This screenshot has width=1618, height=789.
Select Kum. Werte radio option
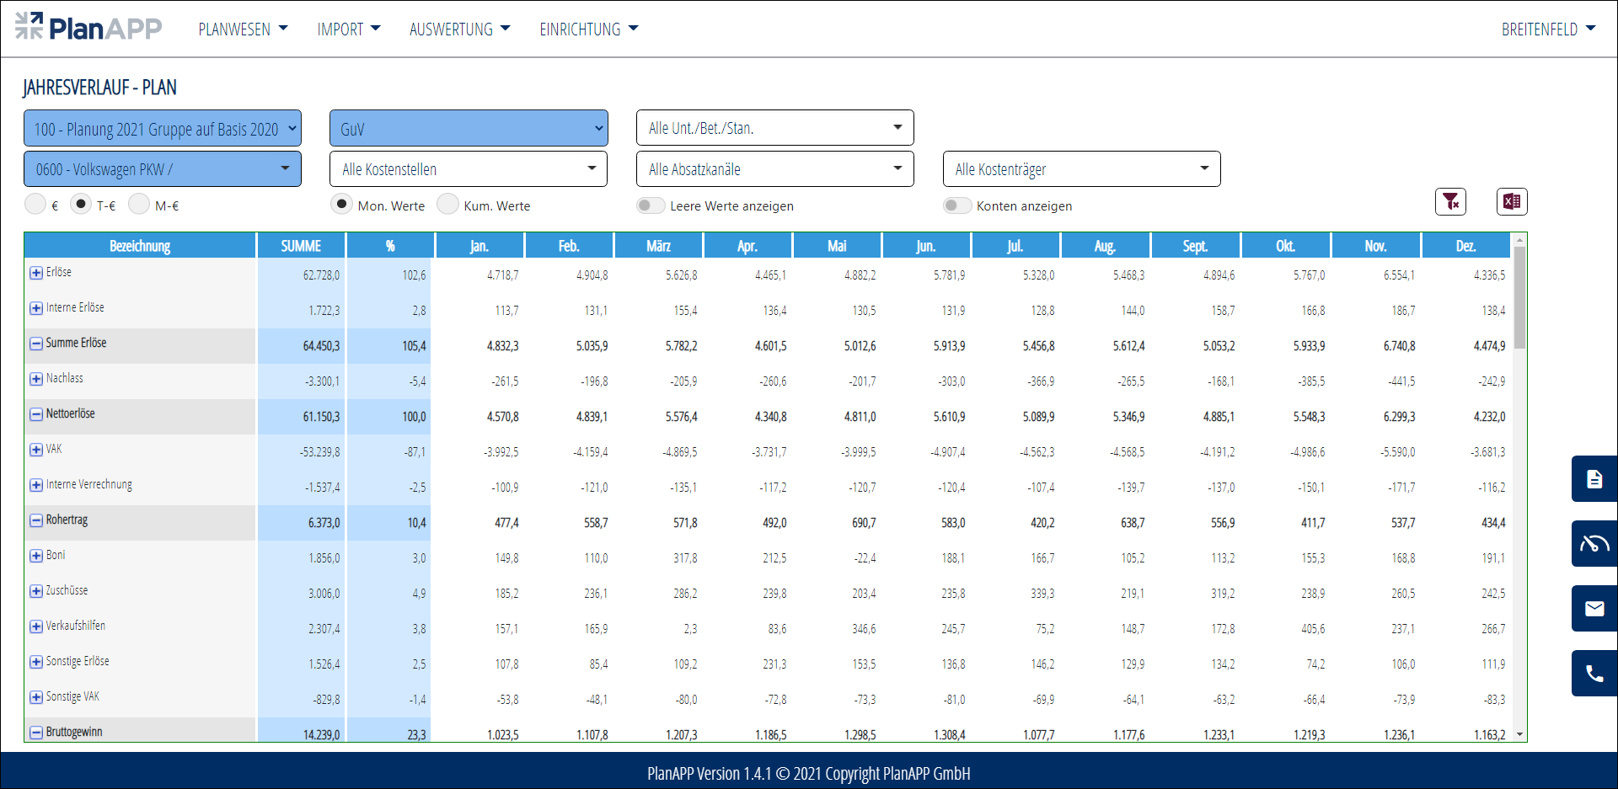click(x=448, y=205)
